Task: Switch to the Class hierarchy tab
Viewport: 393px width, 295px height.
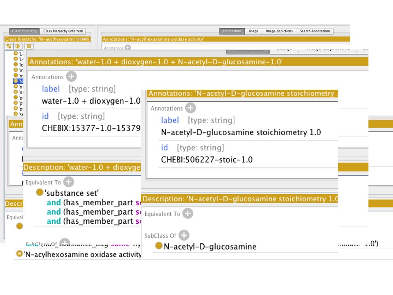Action: 24,31
